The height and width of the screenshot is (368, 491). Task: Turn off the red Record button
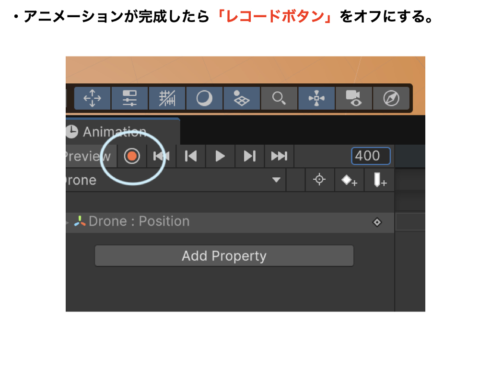tap(131, 156)
